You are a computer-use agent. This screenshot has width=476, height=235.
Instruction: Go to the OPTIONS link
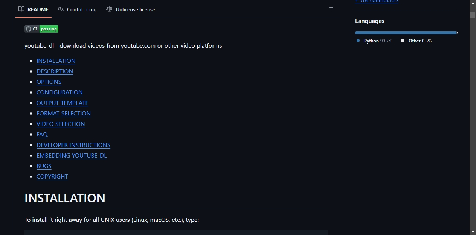pyautogui.click(x=49, y=82)
